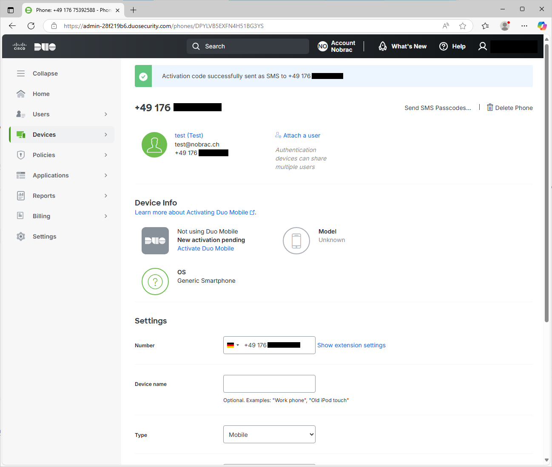Select Policies in the sidebar
Image resolution: width=552 pixels, height=467 pixels.
pyautogui.click(x=44, y=155)
